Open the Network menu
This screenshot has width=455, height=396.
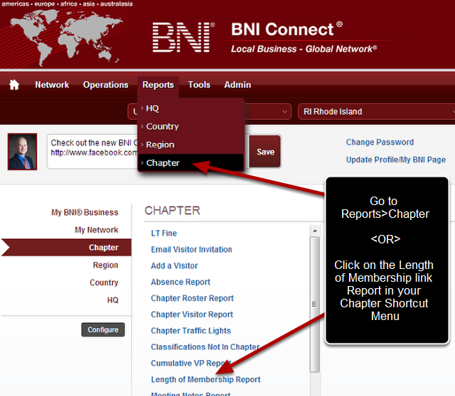[x=52, y=85]
